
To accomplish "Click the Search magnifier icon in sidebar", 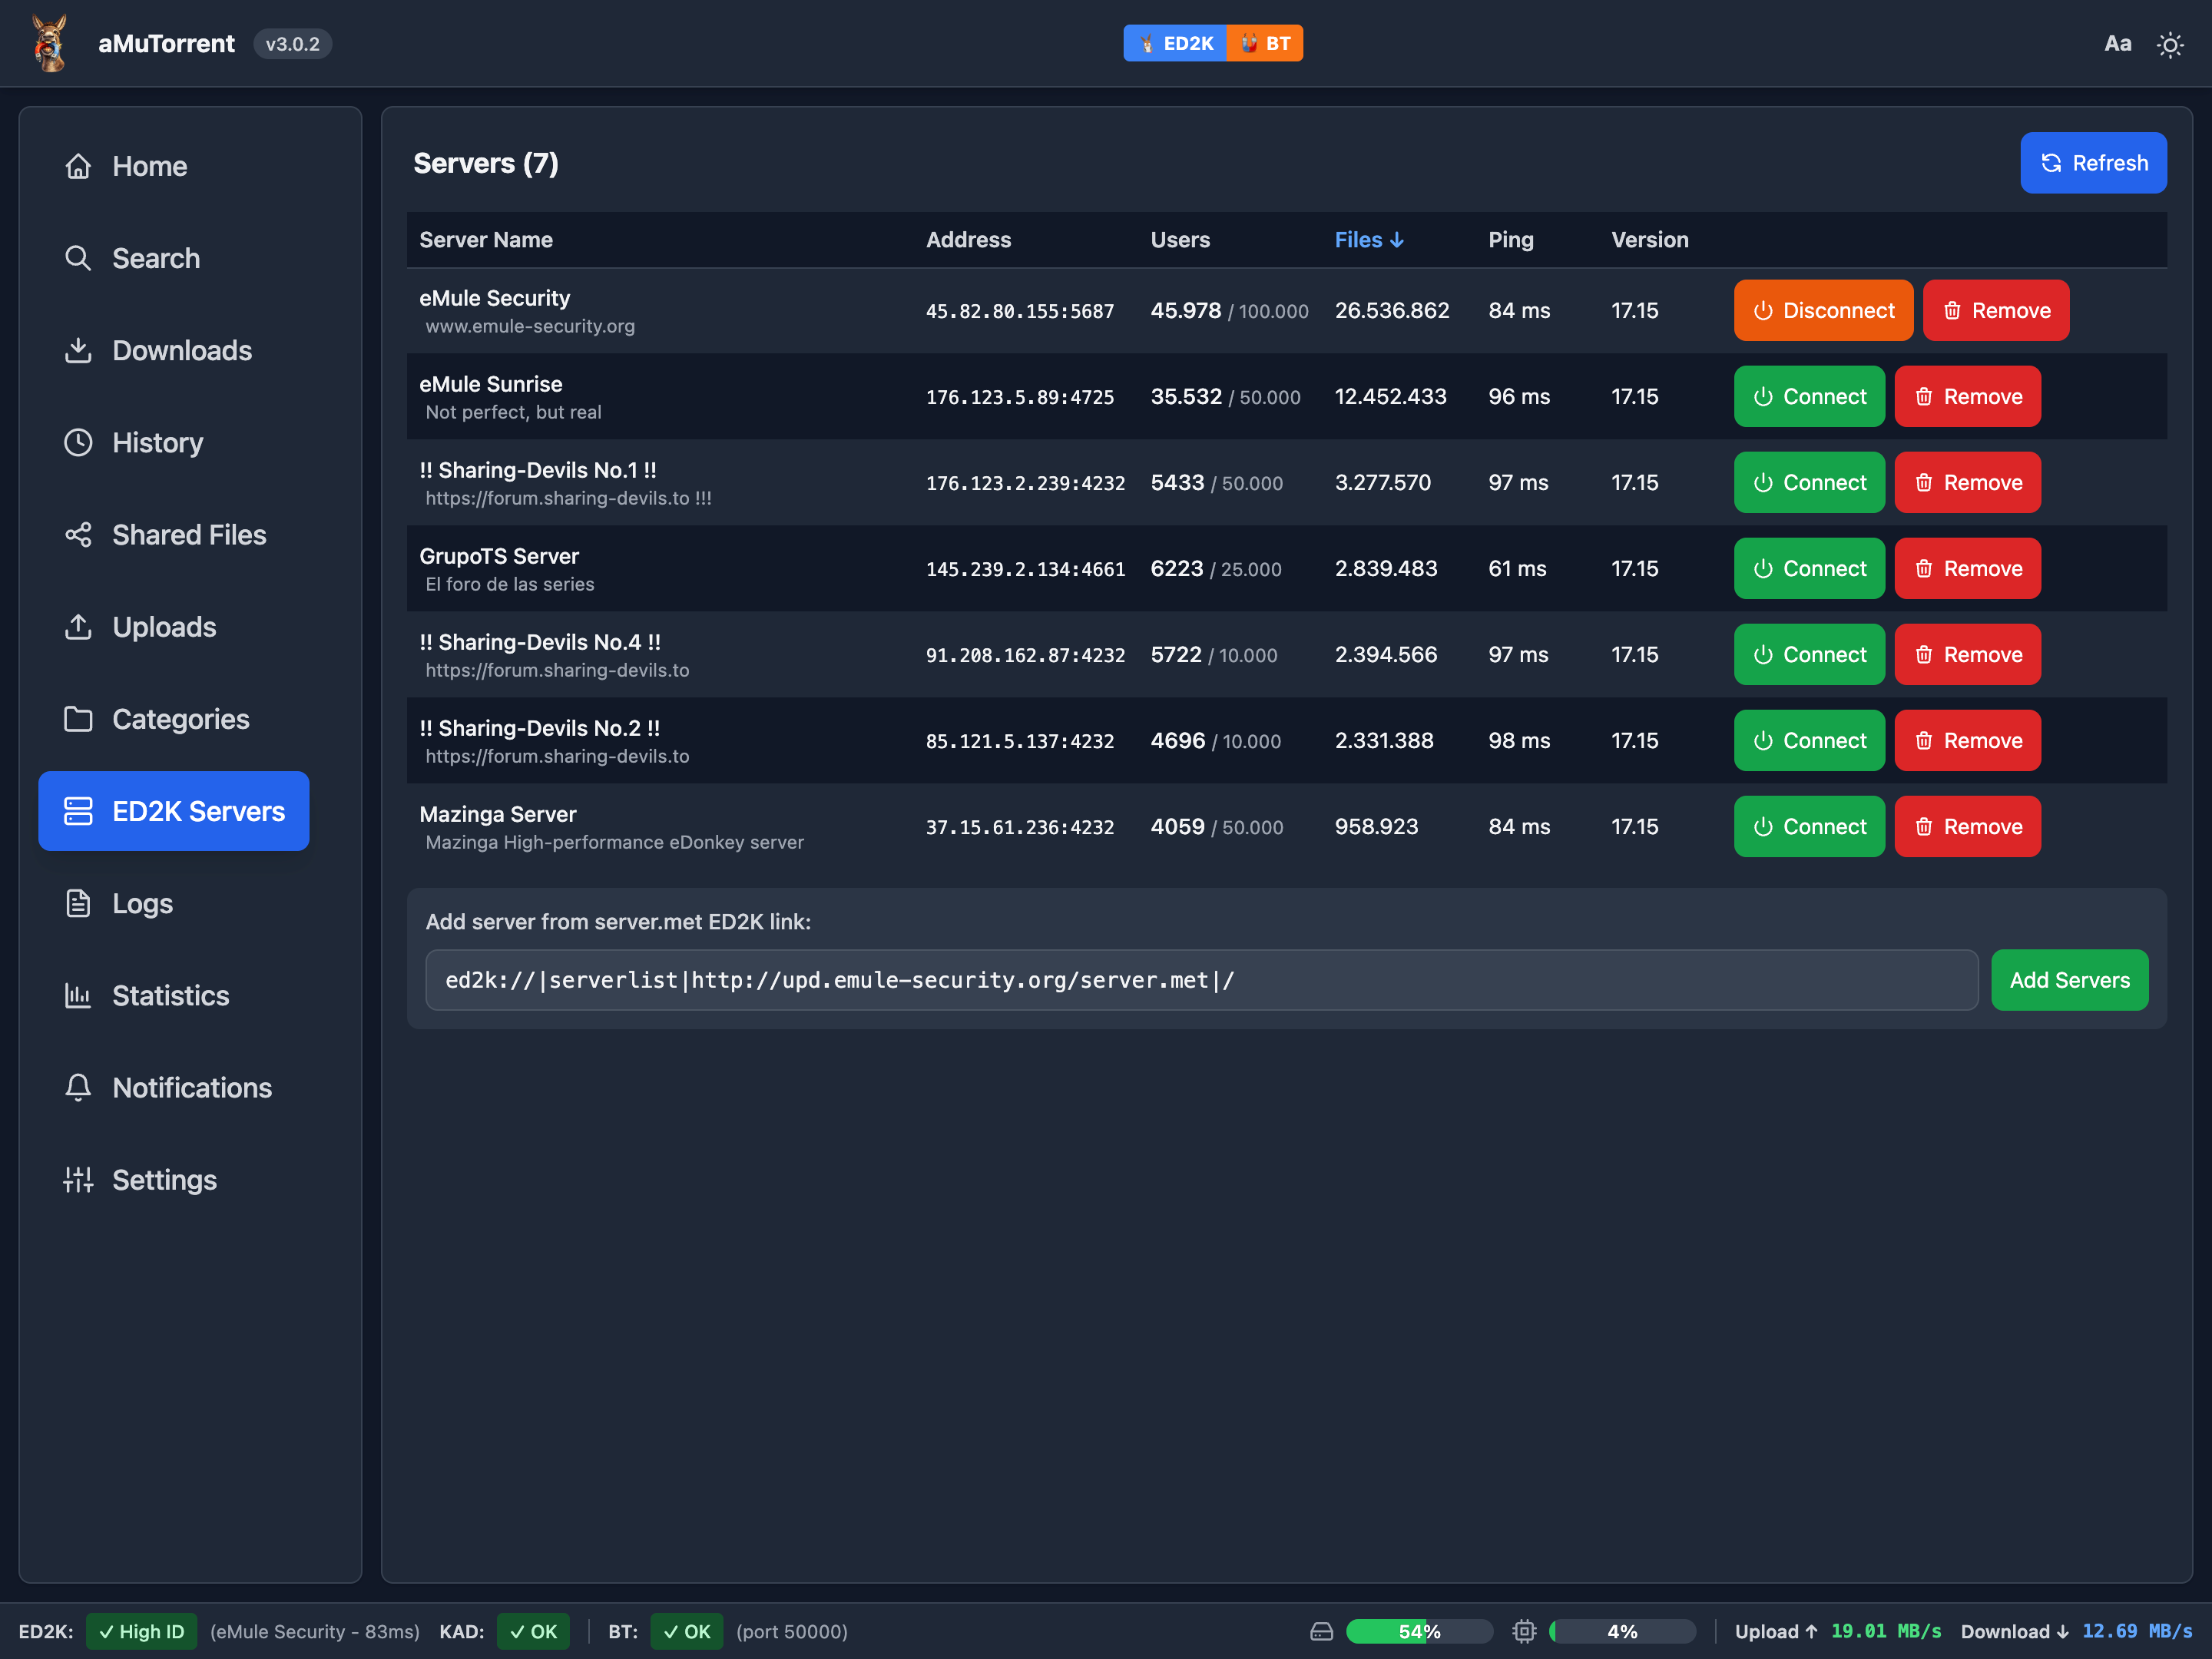I will coord(78,259).
